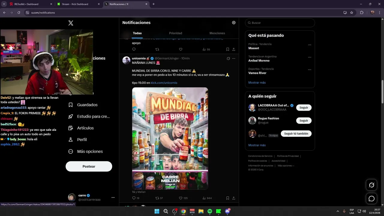The height and width of the screenshot is (216, 384).
Task: Open Política de cookies link
Action: [257, 161]
